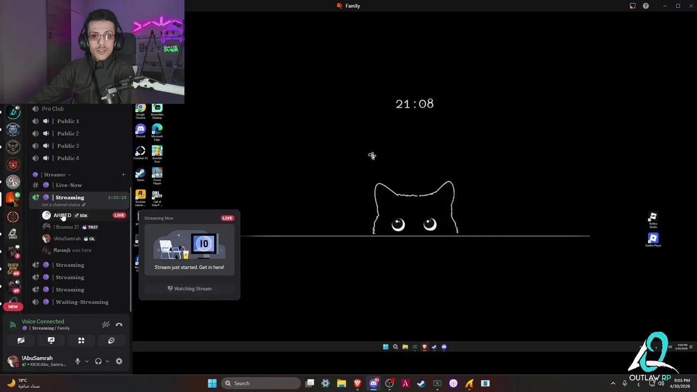Screen dimensions: 697x392
Task: Click Set a channel status
Action: click(64, 205)
